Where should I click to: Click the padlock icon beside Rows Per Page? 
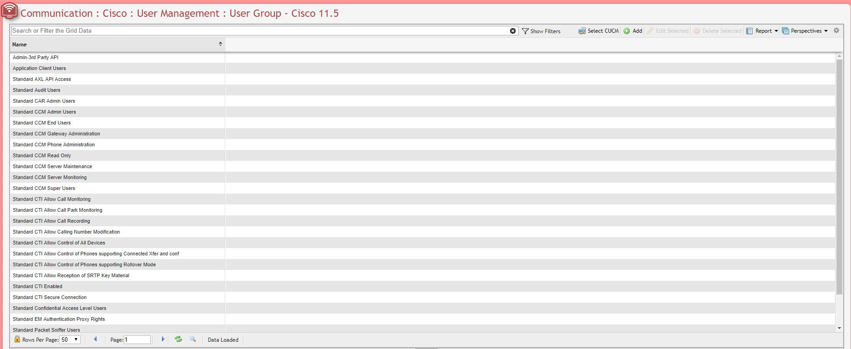click(17, 339)
